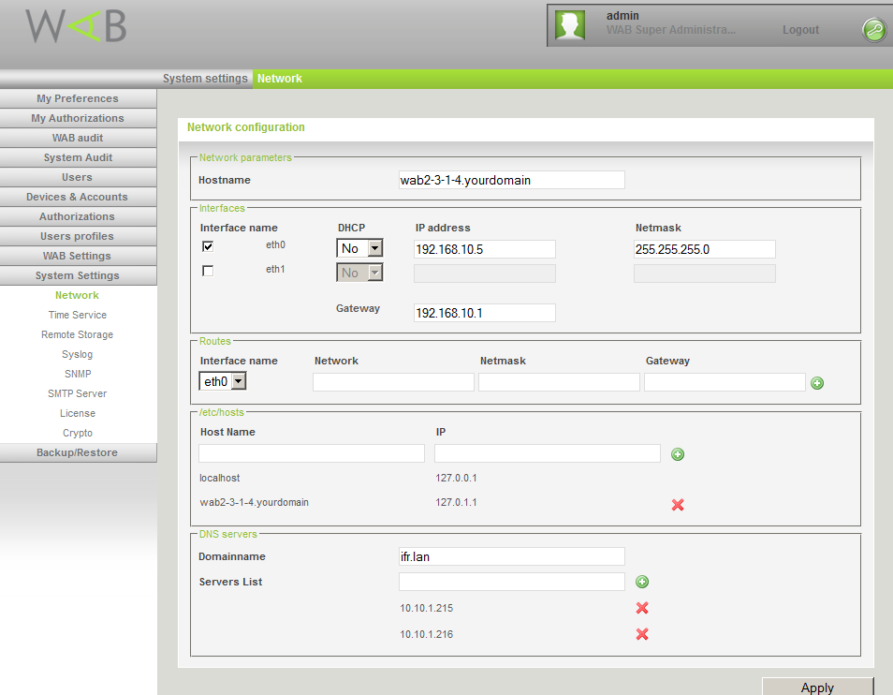The height and width of the screenshot is (695, 893).
Task: Click the /etc/hosts Host Name field
Action: 312,453
